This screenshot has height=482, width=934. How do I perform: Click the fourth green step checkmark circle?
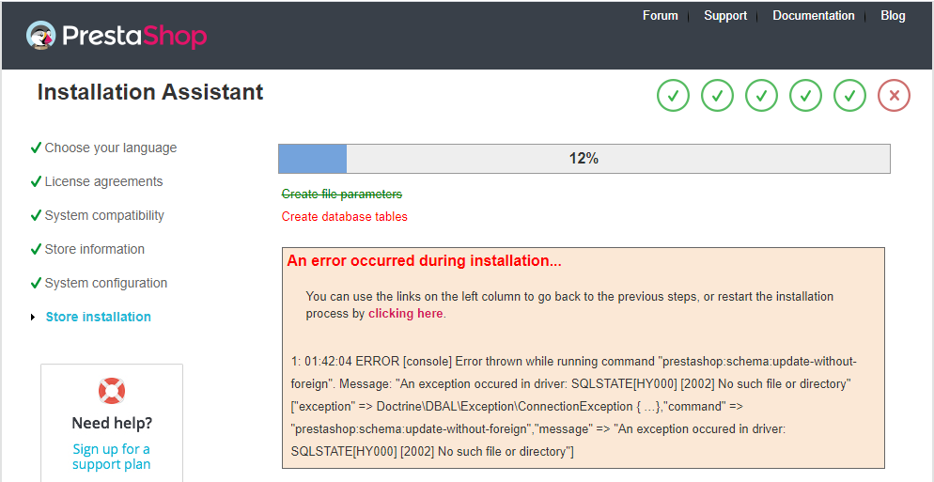tap(805, 95)
